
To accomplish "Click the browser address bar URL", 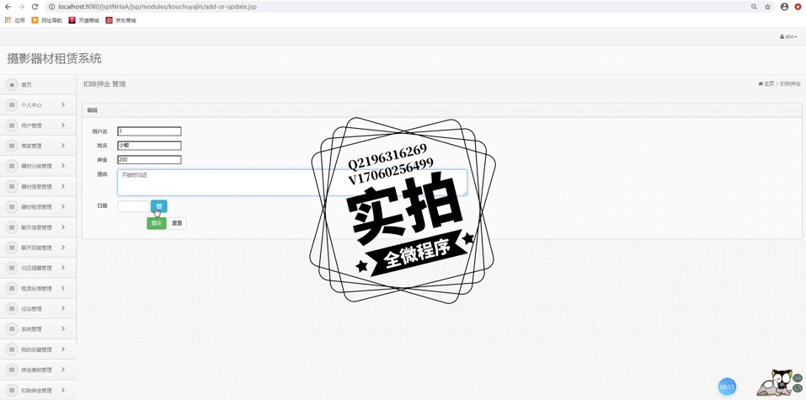I will click(x=157, y=7).
